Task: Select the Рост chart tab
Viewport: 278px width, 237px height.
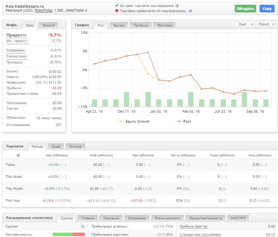Action: point(101,25)
